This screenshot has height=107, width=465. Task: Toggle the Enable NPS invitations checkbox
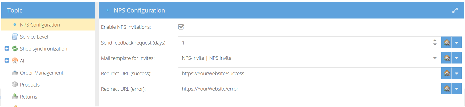(x=181, y=27)
